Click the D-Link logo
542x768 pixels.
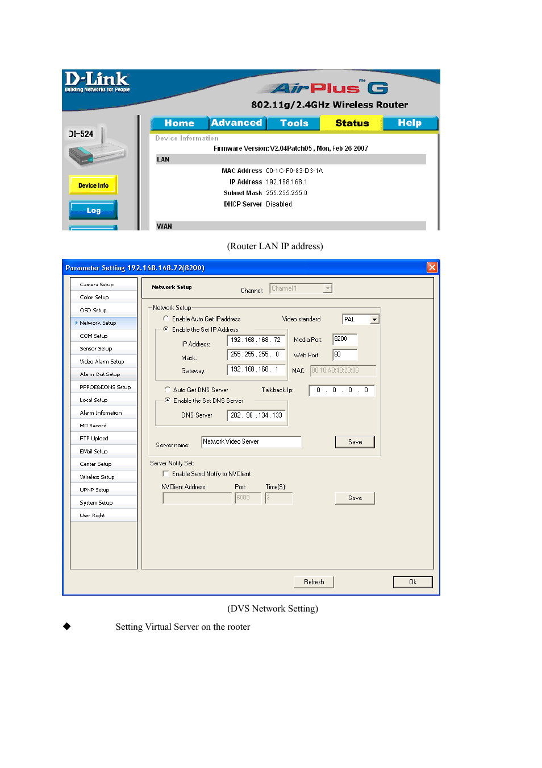[x=97, y=81]
